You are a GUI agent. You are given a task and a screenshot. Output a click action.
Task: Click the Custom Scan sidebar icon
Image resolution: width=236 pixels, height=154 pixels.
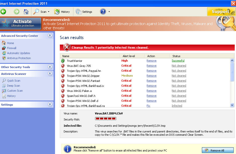4,91
